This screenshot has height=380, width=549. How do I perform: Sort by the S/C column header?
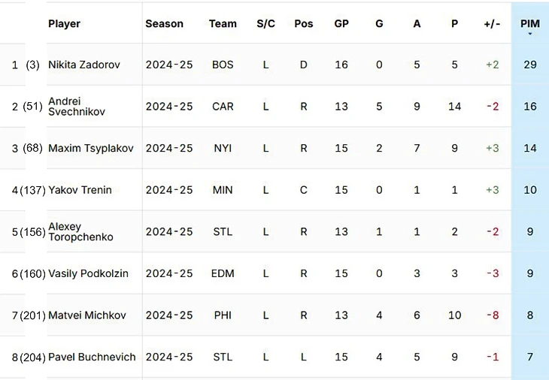pyautogui.click(x=265, y=23)
